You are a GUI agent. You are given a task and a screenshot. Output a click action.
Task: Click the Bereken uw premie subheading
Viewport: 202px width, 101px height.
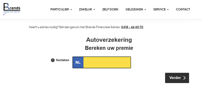109,48
